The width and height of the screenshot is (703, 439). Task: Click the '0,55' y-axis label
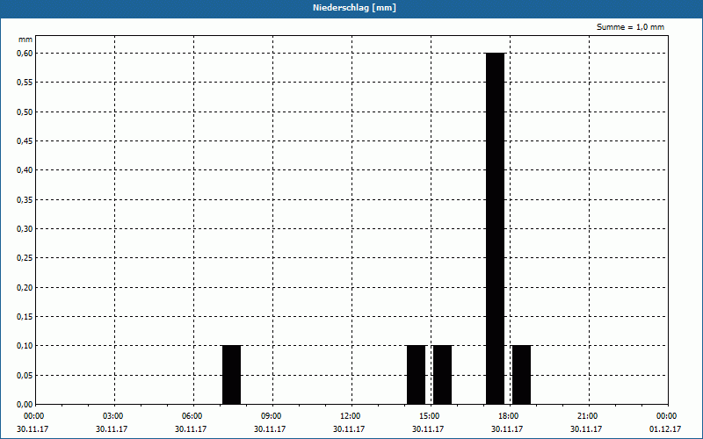pos(25,83)
